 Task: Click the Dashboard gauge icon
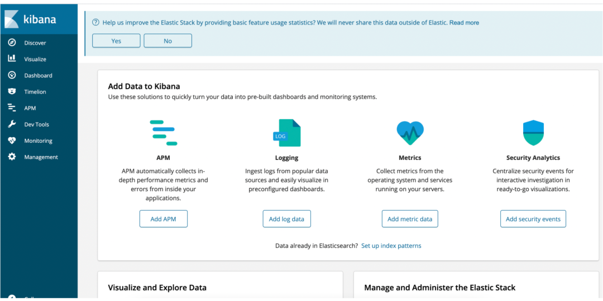coord(12,75)
